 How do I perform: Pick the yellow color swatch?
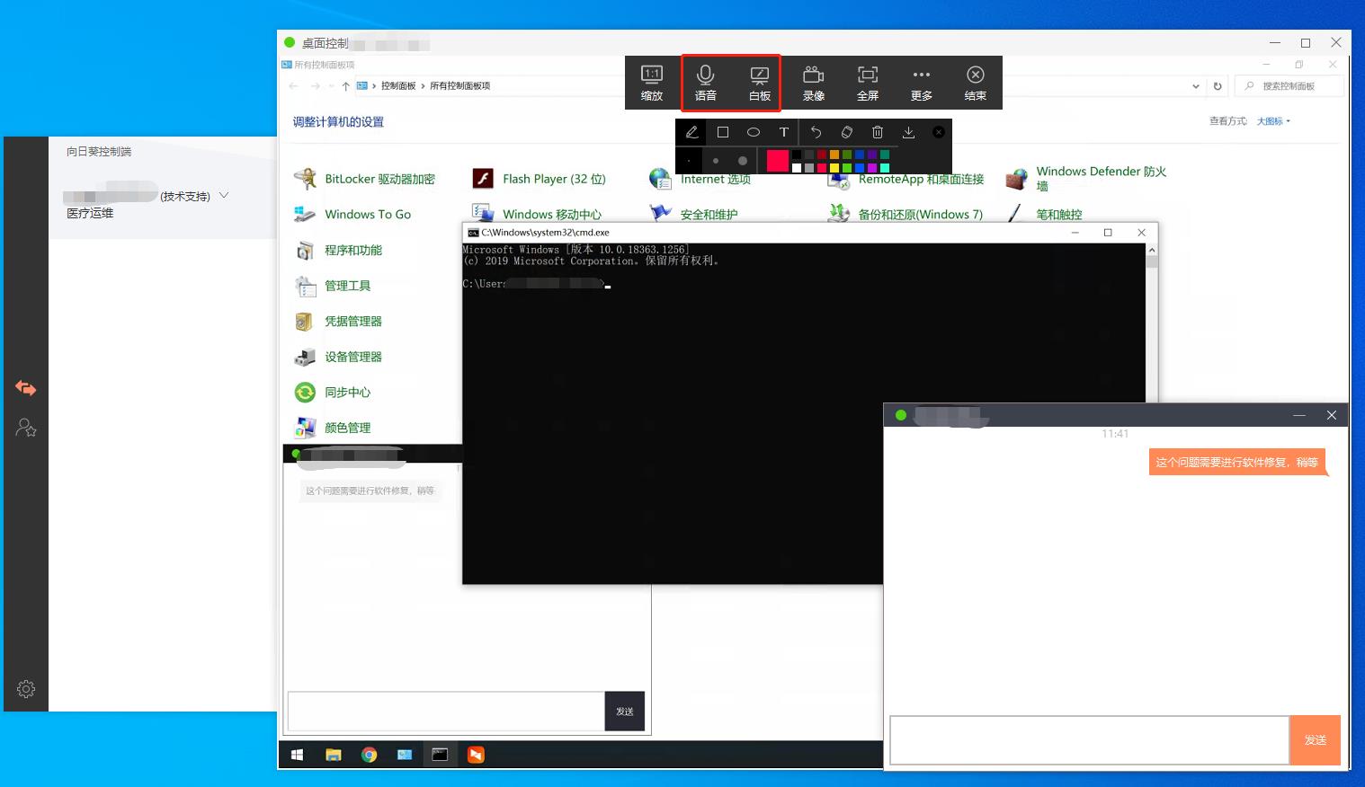pyautogui.click(x=834, y=168)
